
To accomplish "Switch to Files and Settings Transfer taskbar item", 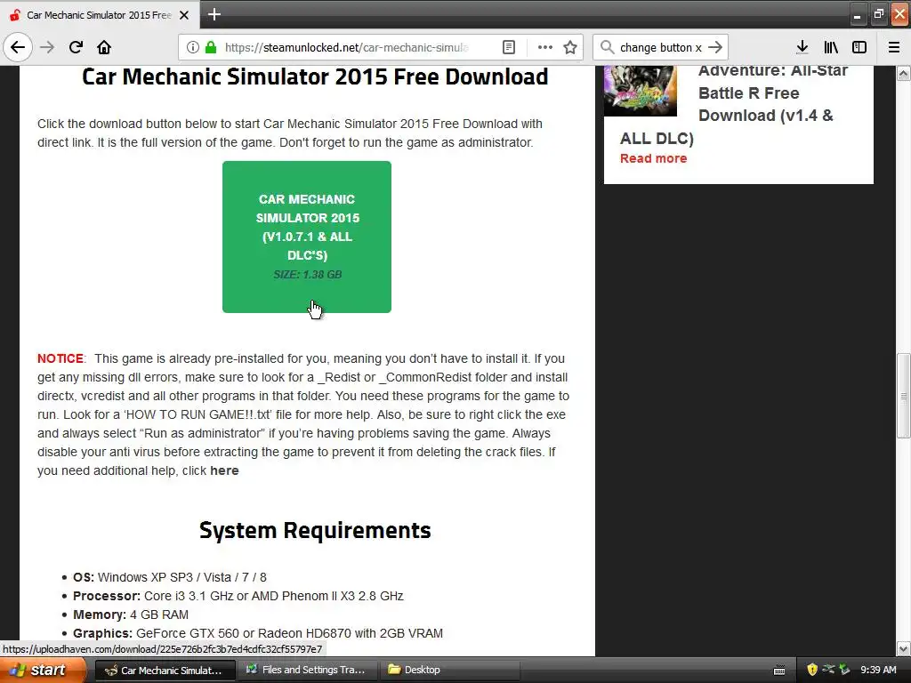I will (307, 671).
